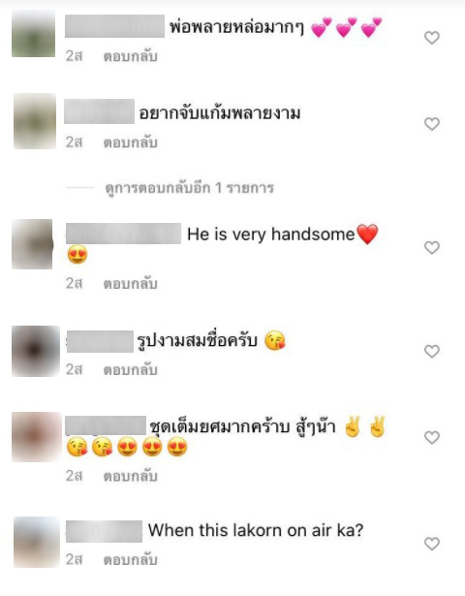
Task: Like the 'รูปงามสมชื่อครับ' comment
Action: [x=432, y=351]
